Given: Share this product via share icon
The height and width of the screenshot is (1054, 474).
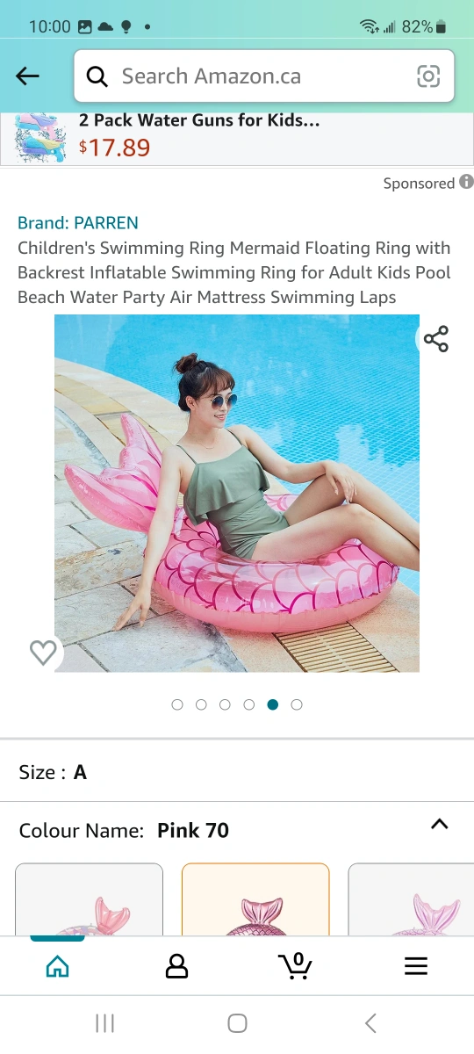Looking at the screenshot, I should click(x=436, y=339).
